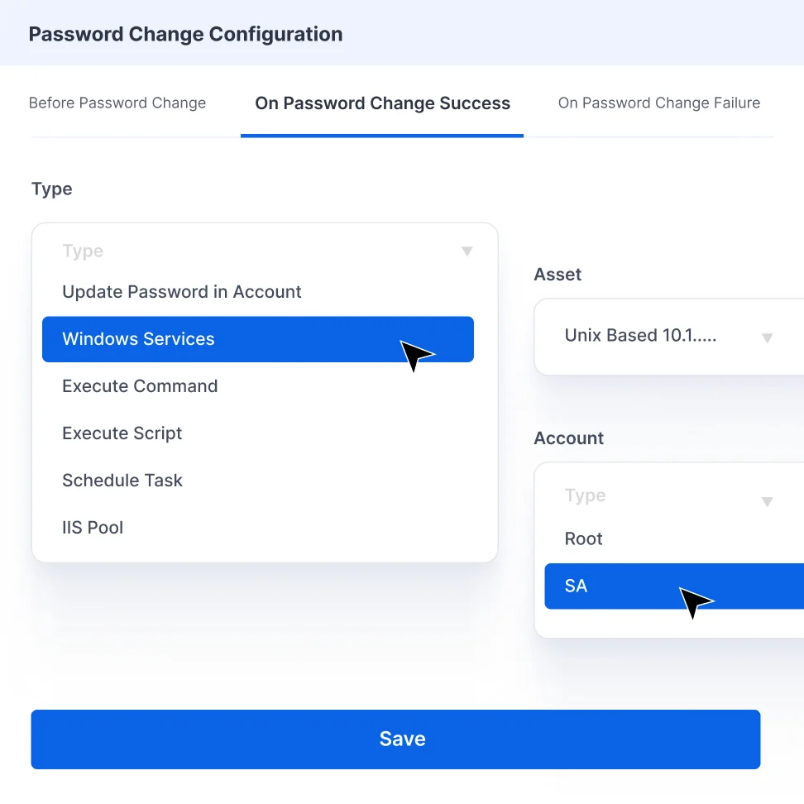Pick Execute Script in the Type dropdown
The image size is (804, 804).
[122, 433]
